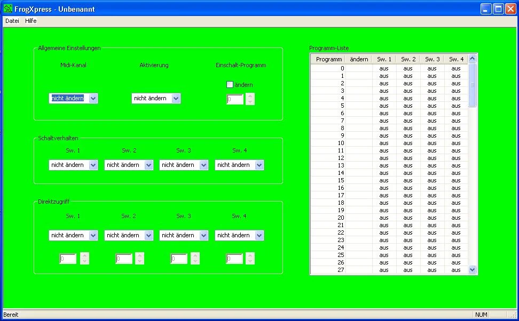Click Sw. 4 'aus' cell of program 0
The image size is (519, 321).
click(456, 68)
